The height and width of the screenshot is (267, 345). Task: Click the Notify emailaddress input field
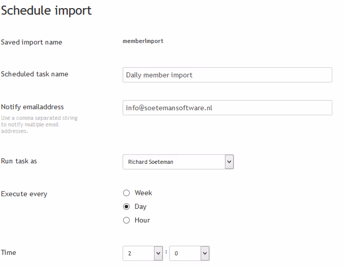pos(227,108)
